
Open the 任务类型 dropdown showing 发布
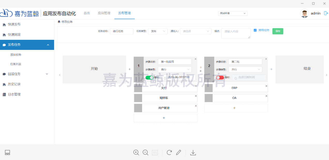click(x=158, y=31)
